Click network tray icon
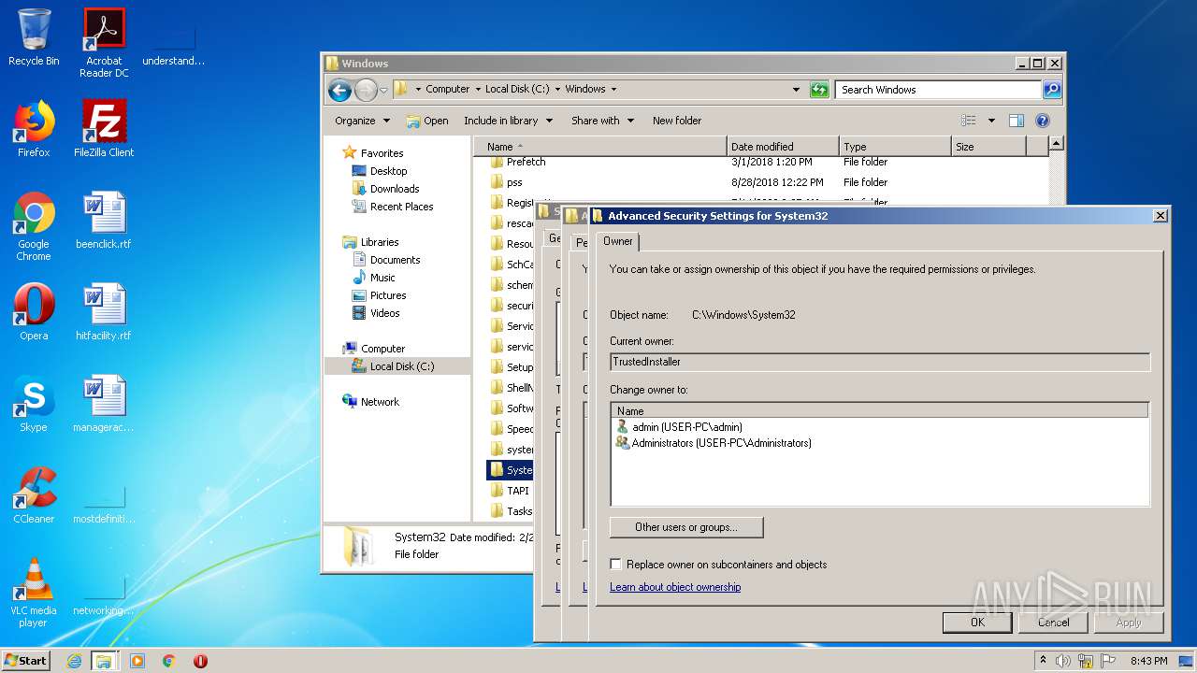1197x673 pixels. point(1085,661)
